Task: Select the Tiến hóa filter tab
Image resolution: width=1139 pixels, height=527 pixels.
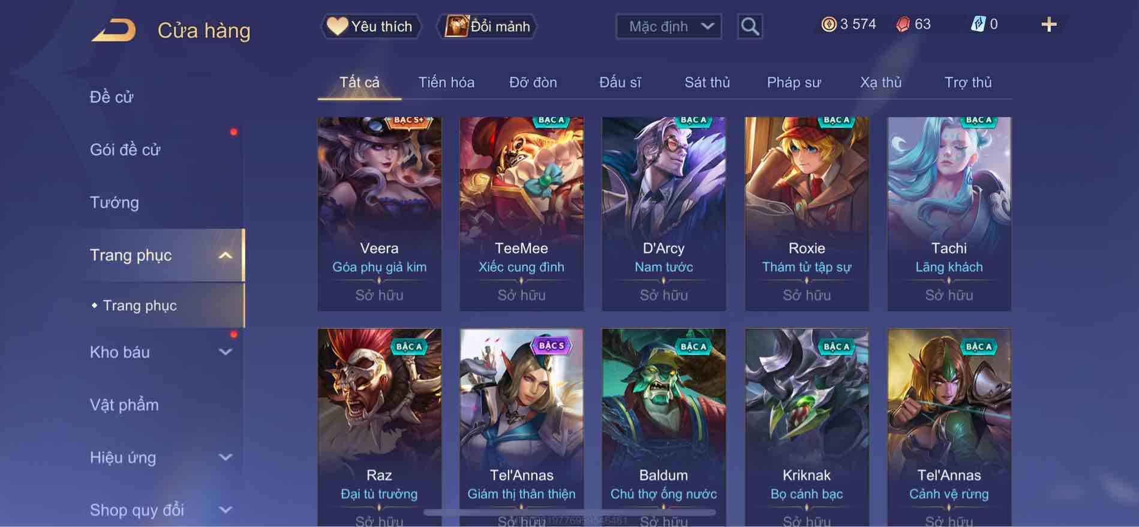Action: (x=446, y=82)
